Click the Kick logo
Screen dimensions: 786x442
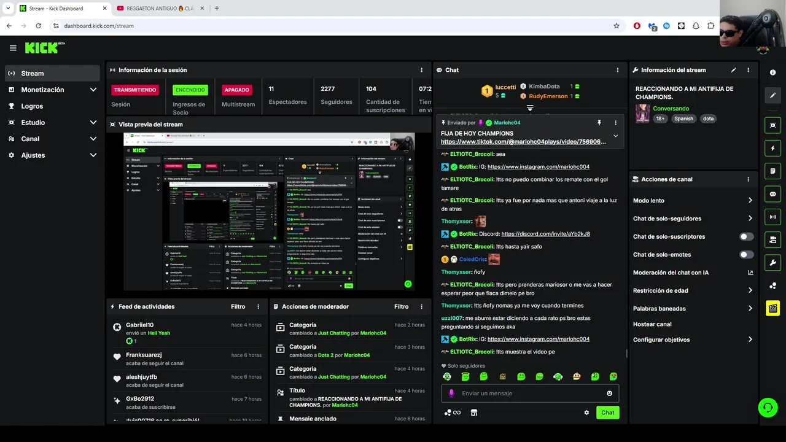(44, 48)
